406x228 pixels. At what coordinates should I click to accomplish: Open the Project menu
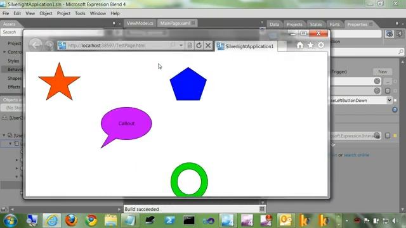[x=63, y=13]
